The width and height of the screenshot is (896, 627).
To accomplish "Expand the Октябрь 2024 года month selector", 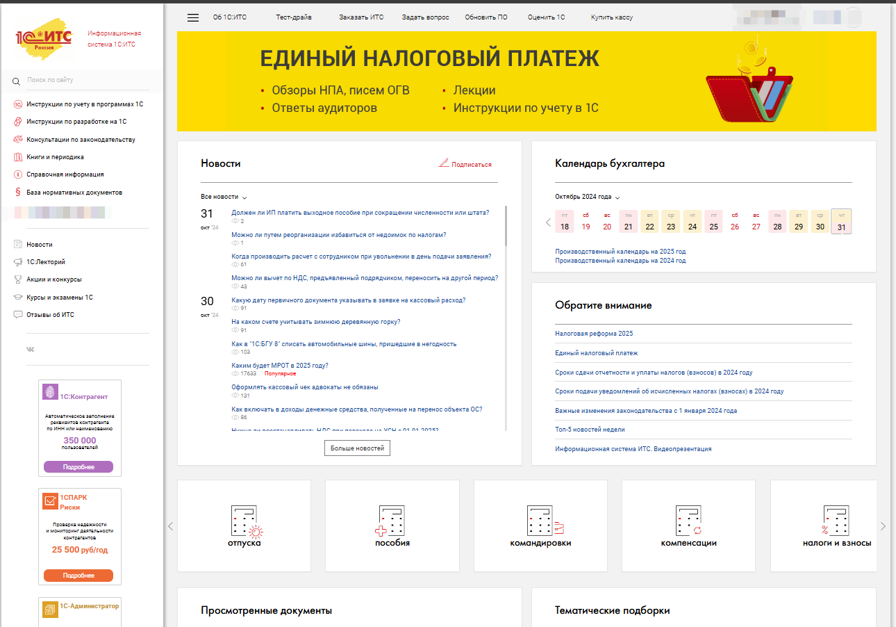I will (x=587, y=197).
